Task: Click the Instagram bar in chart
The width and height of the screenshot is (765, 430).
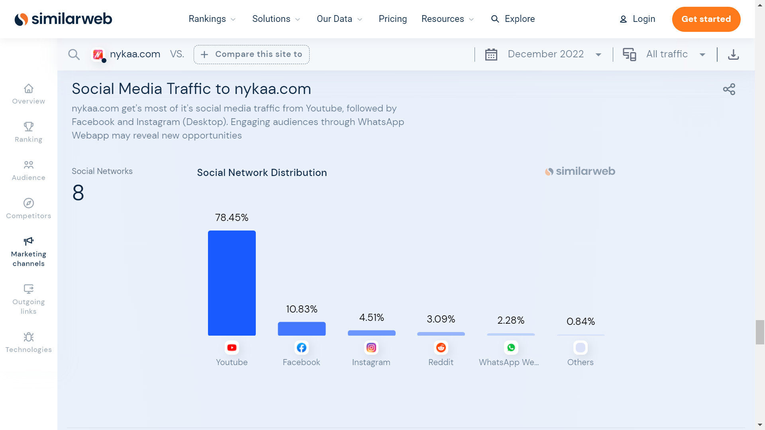Action: coord(371,333)
